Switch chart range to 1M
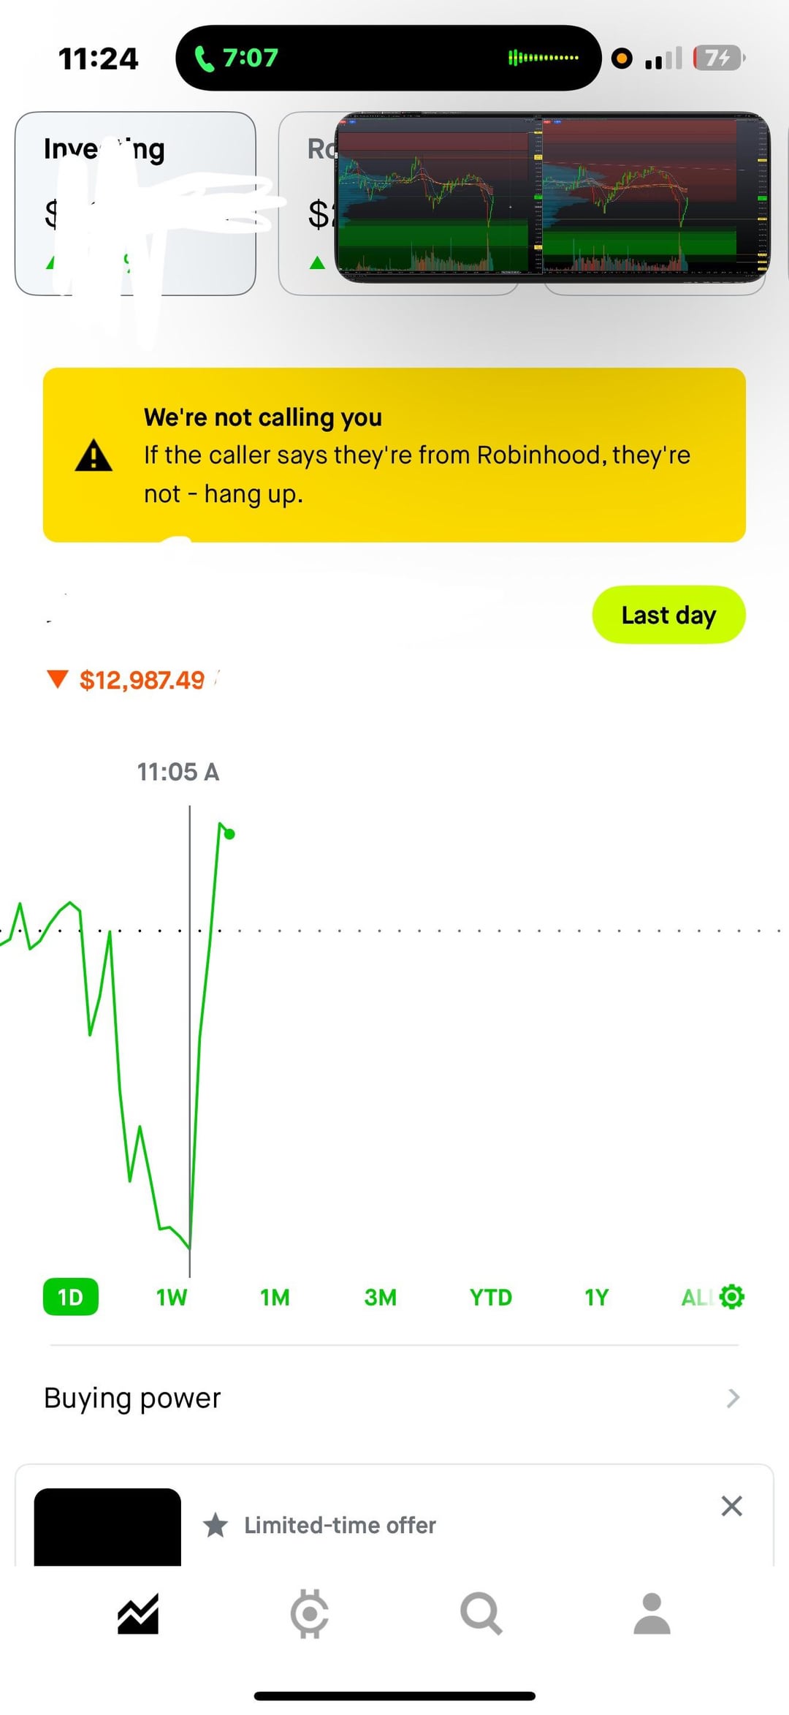 click(x=275, y=1297)
